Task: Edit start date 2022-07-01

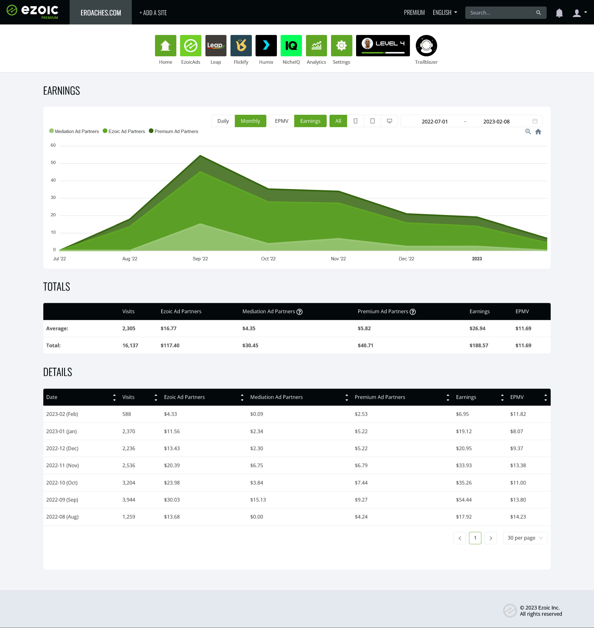Action: tap(434, 122)
